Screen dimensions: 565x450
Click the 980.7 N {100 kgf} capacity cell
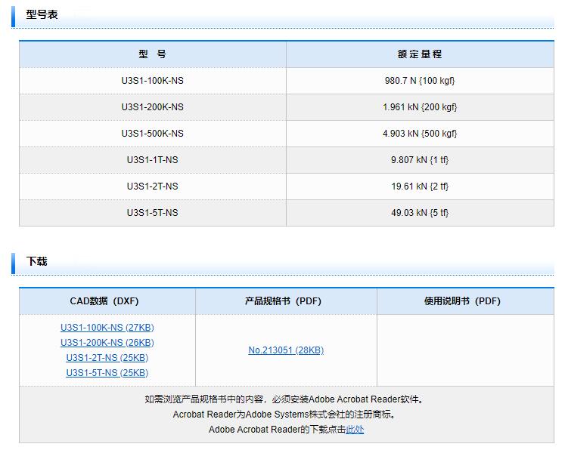pos(420,81)
